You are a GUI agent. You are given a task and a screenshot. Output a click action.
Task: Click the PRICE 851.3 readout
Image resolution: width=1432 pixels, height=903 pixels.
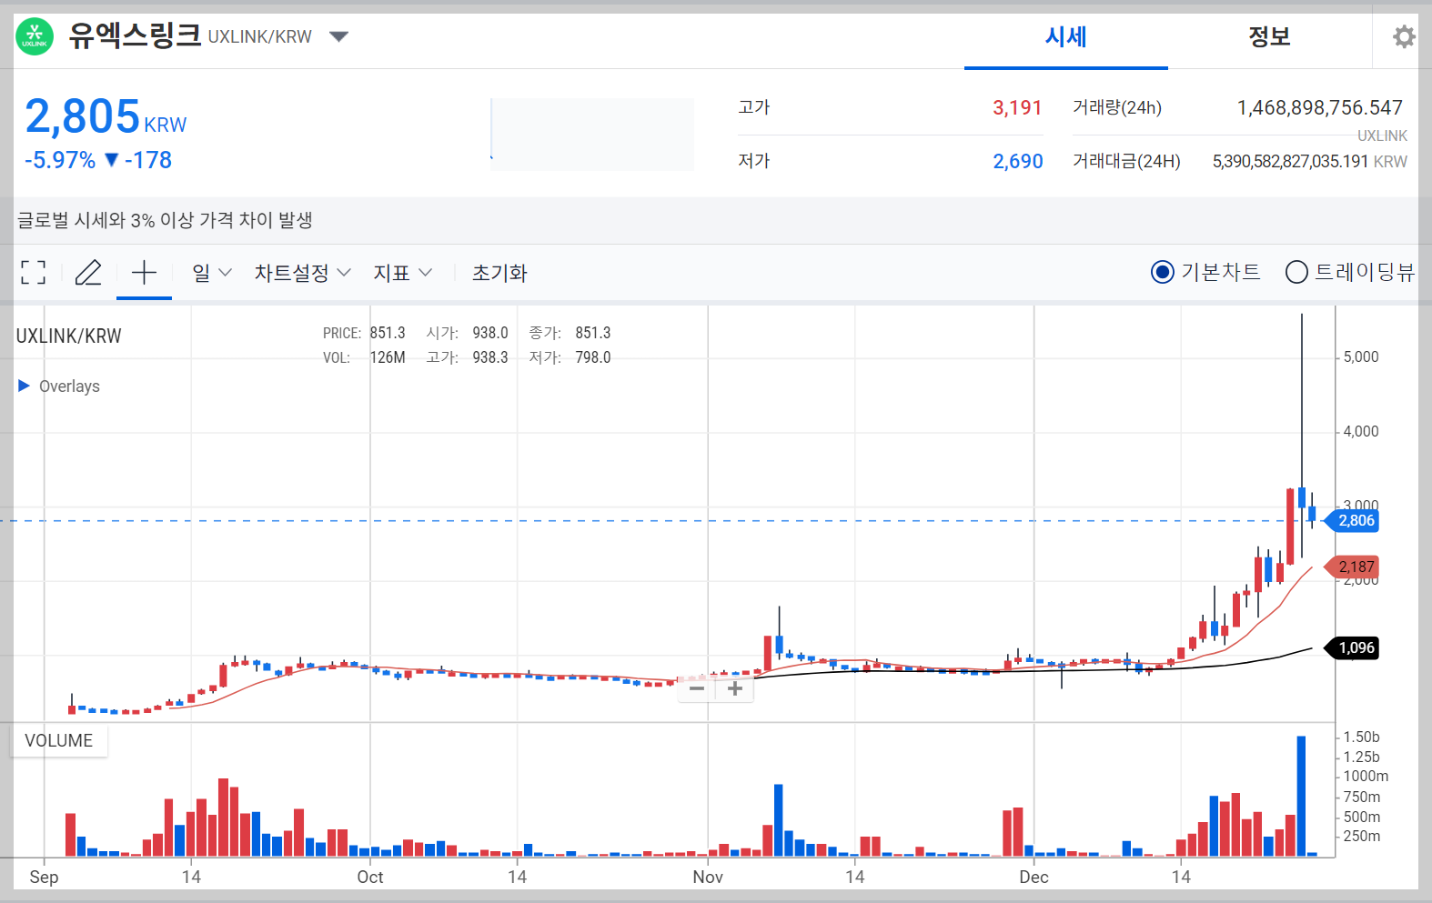tap(364, 333)
